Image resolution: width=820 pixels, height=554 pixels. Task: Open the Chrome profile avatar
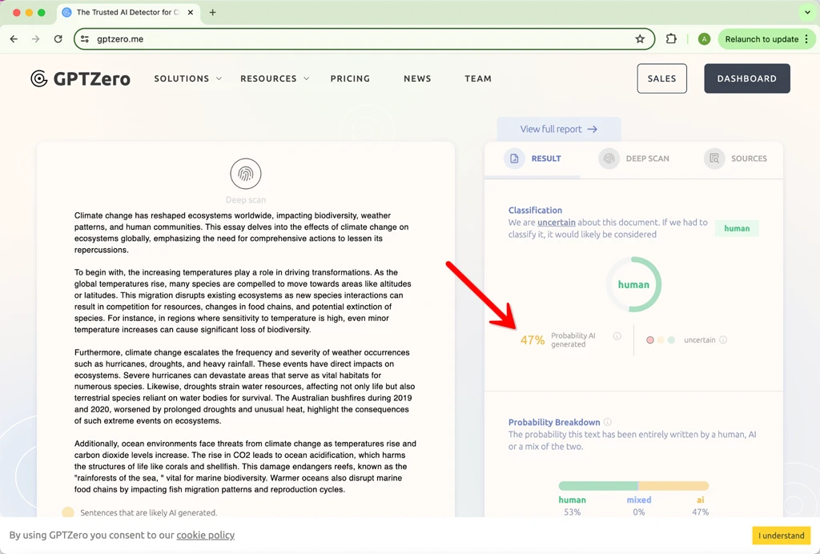coord(704,39)
